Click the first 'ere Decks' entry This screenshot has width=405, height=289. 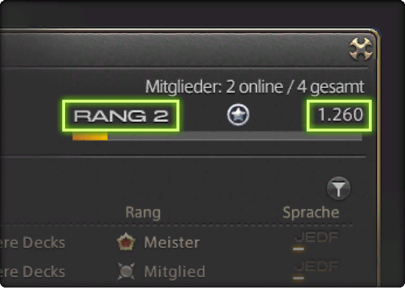pos(33,243)
